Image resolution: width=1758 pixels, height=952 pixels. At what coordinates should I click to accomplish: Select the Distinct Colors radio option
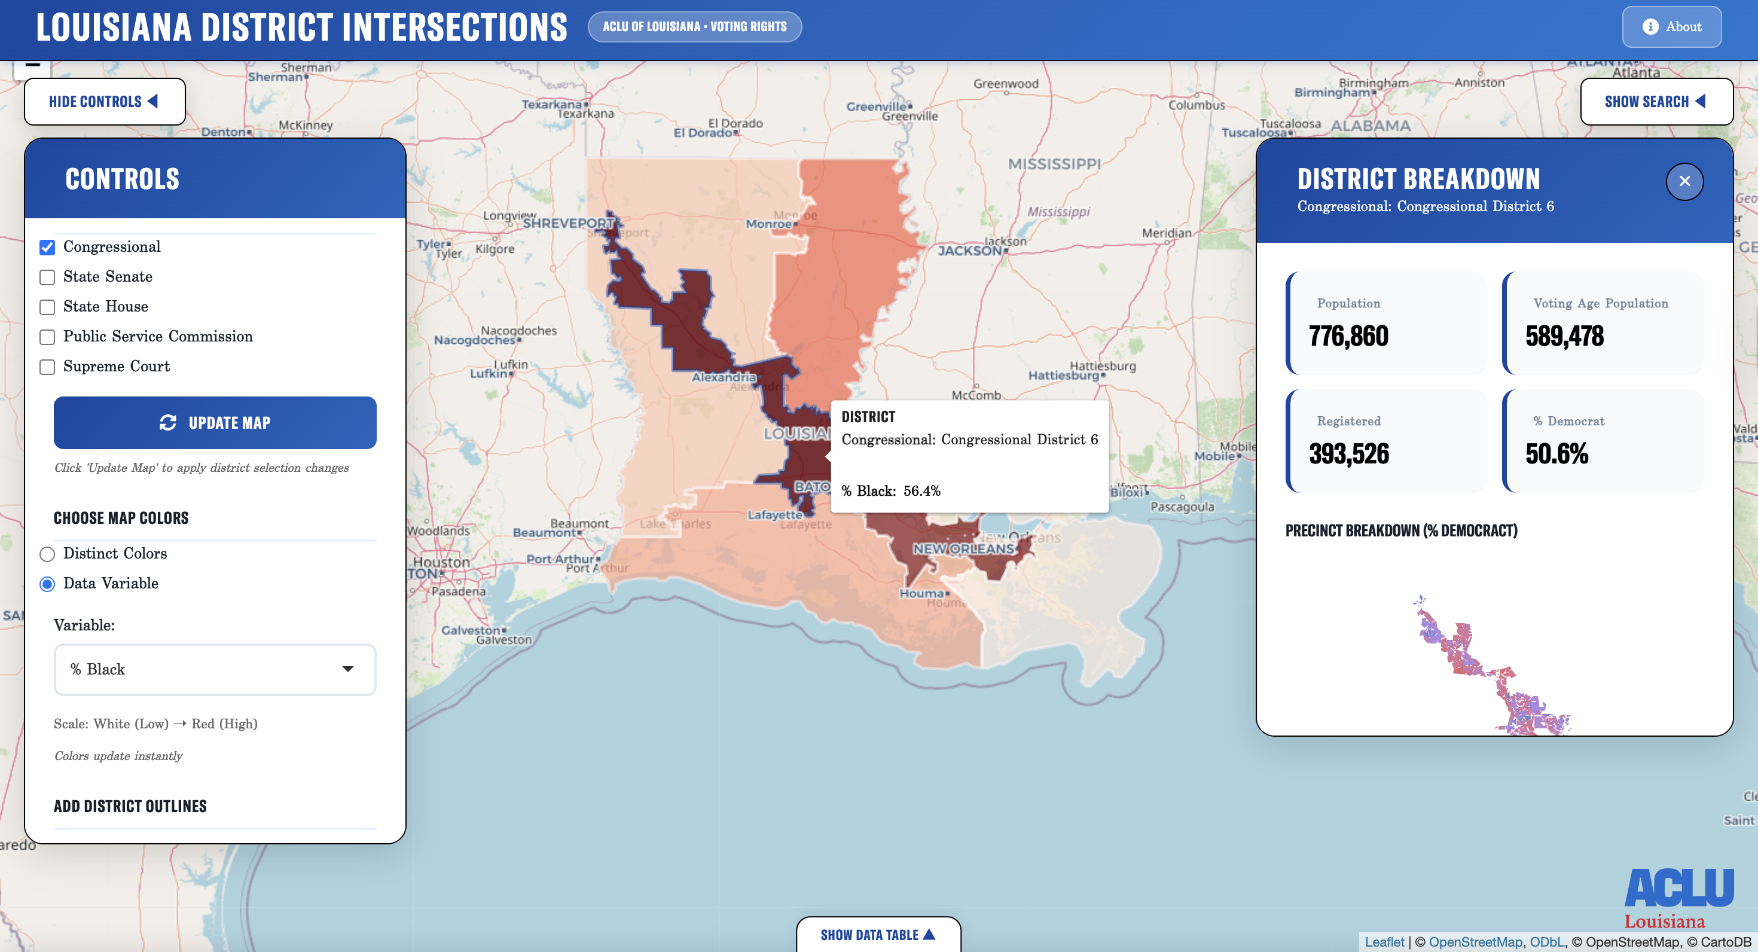tap(47, 554)
